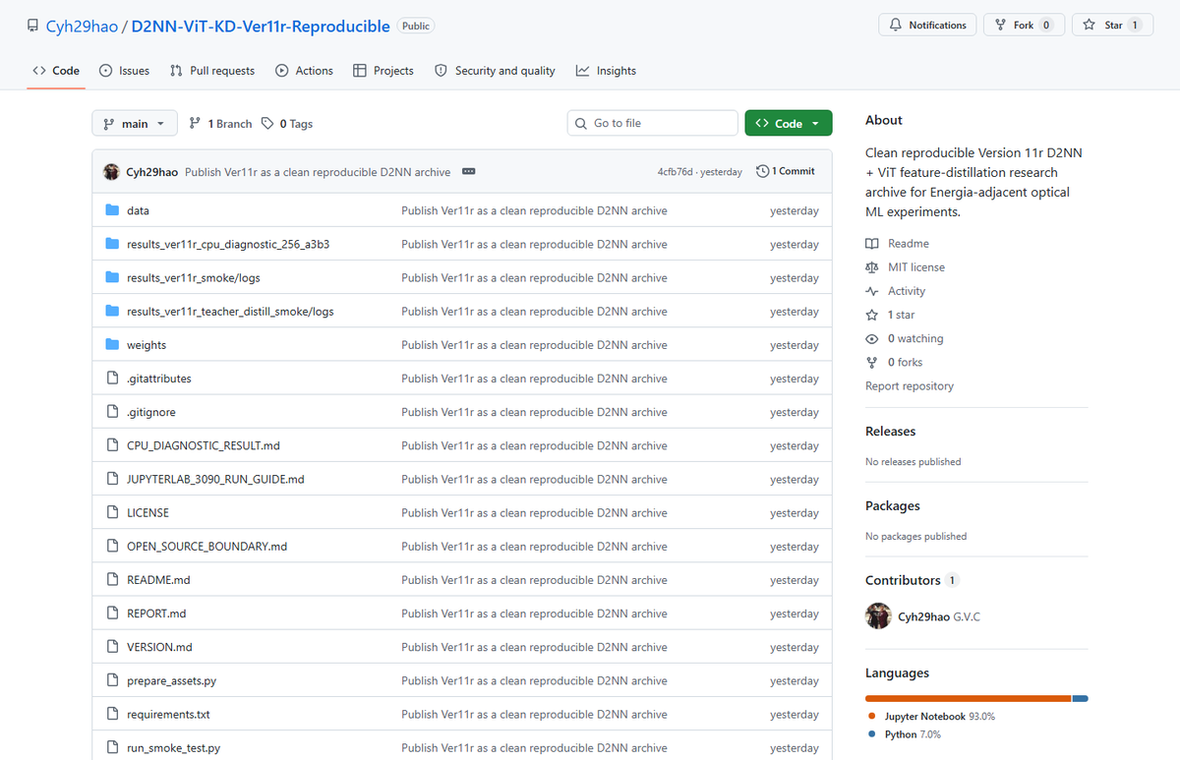Click the folder icon next to data

112,210
